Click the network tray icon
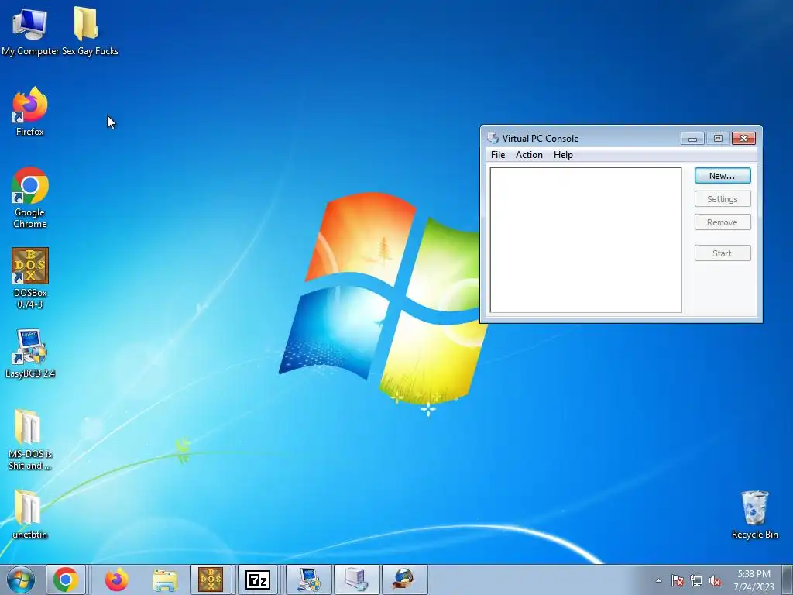Screen dimensions: 793x595 coord(696,580)
